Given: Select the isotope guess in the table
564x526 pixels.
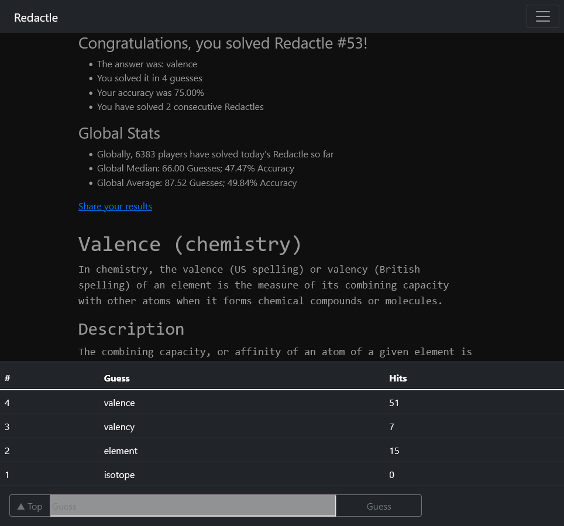Looking at the screenshot, I should click(x=119, y=475).
